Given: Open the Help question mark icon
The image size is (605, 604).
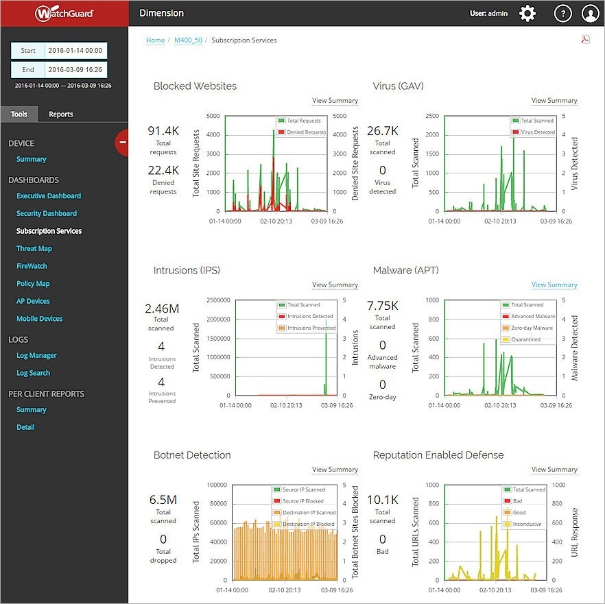Looking at the screenshot, I should 562,12.
